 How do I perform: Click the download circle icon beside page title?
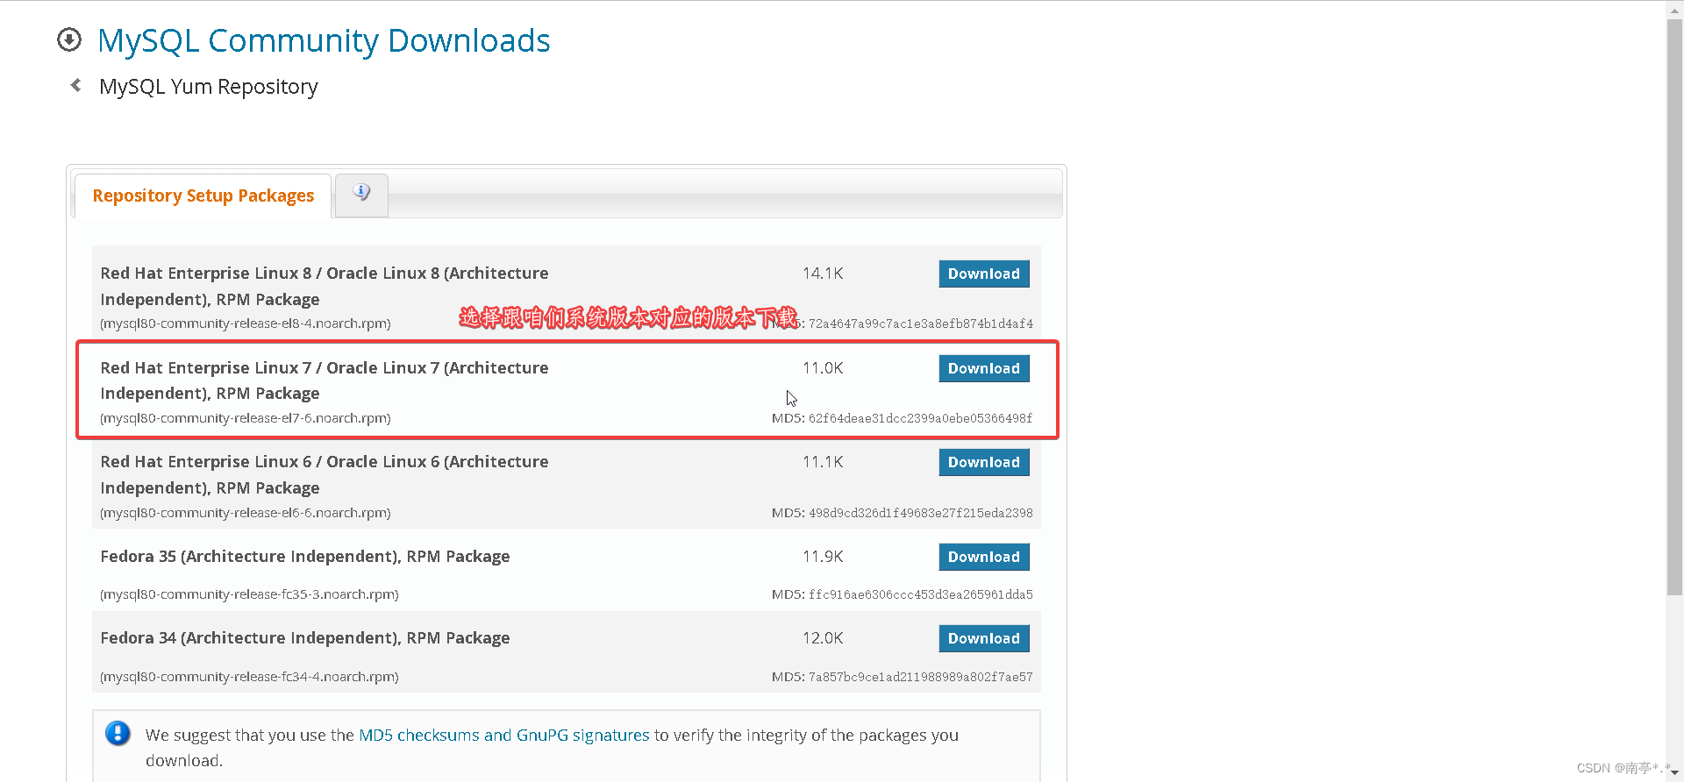(x=69, y=39)
